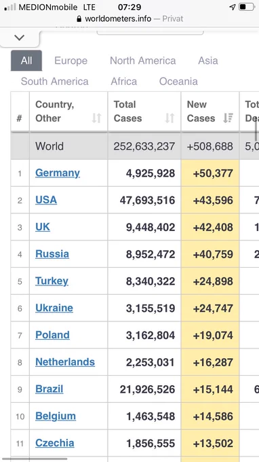Open the Czechia country page

(x=55, y=443)
